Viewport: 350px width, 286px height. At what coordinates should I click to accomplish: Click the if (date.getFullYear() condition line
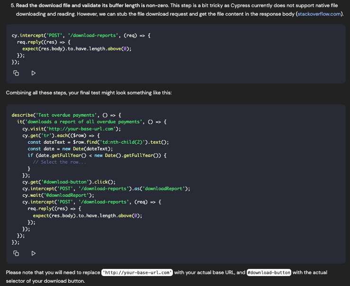pyautogui.click(x=97, y=155)
